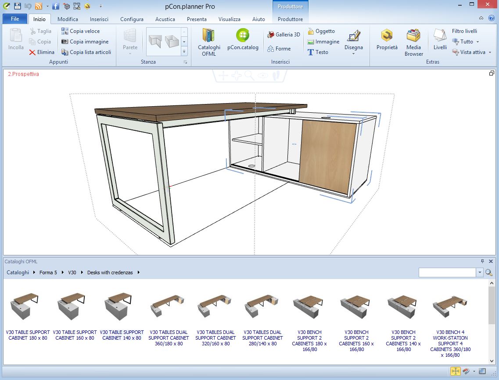This screenshot has height=380, width=499.
Task: Collapse the ribbon with the caret arrow
Action: coord(481,18)
